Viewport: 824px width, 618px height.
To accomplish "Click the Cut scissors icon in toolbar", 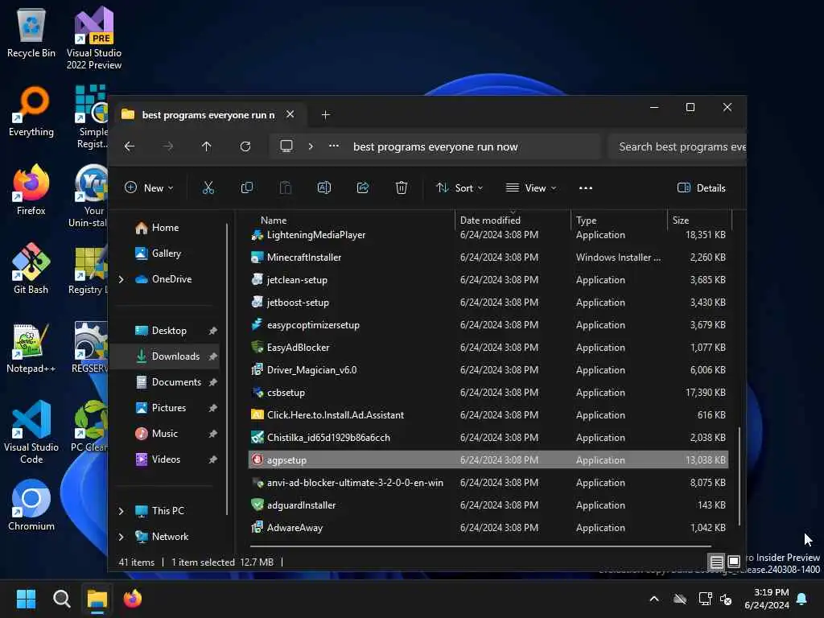I will point(208,187).
